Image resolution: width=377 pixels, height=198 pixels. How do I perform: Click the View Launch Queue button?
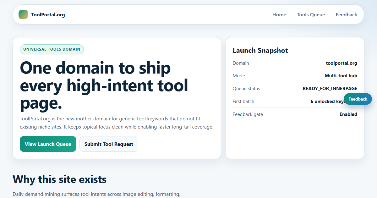tap(48, 144)
